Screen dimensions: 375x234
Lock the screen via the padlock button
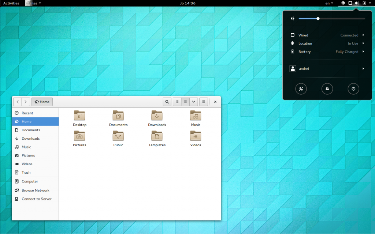coord(327,88)
